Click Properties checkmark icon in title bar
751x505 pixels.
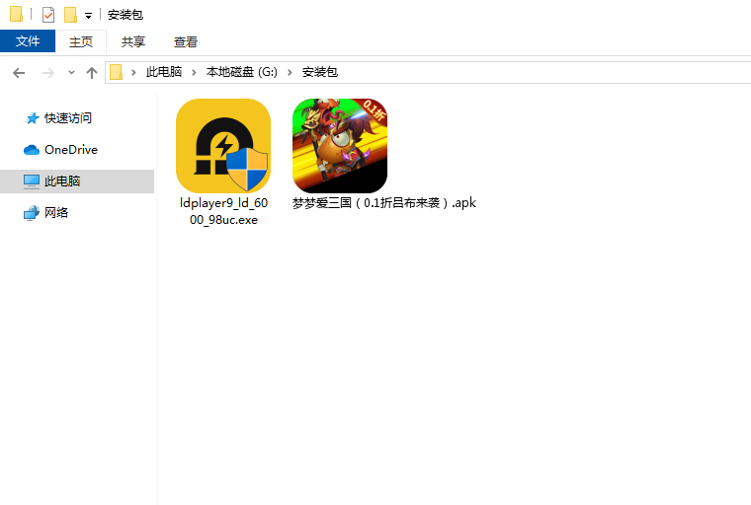coord(48,15)
